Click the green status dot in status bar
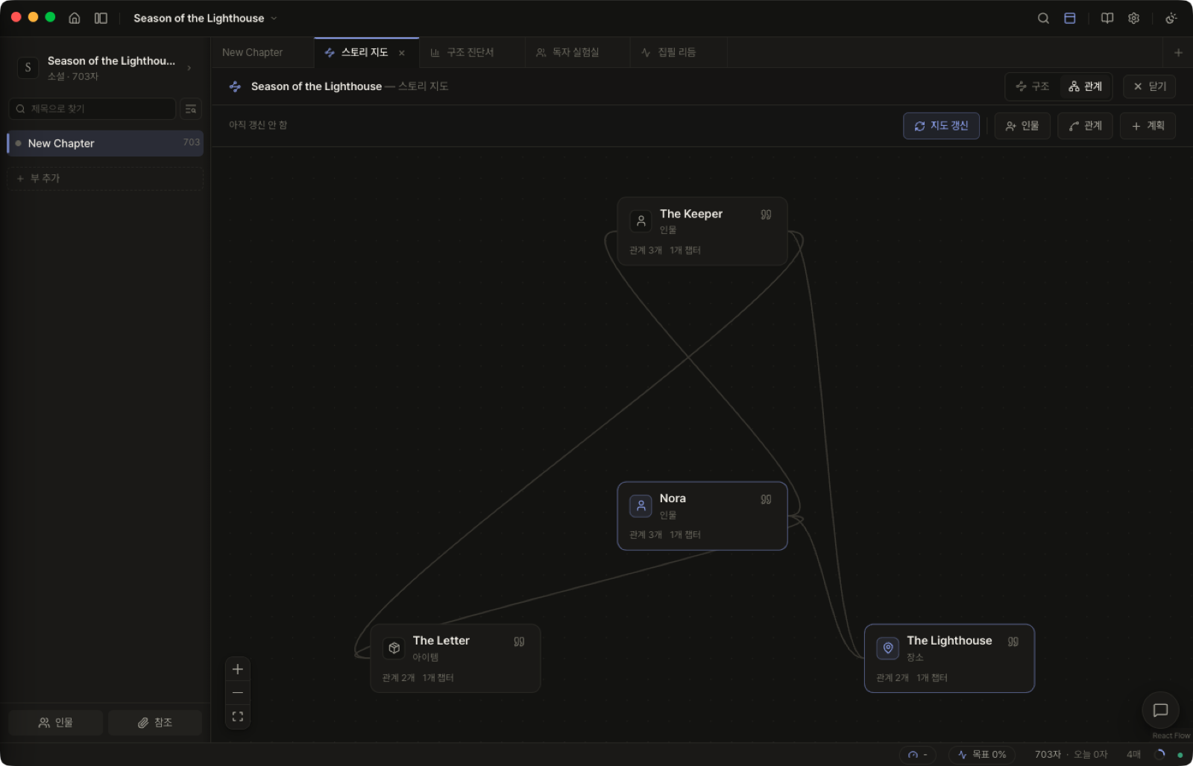This screenshot has width=1193, height=766. coord(1180,755)
